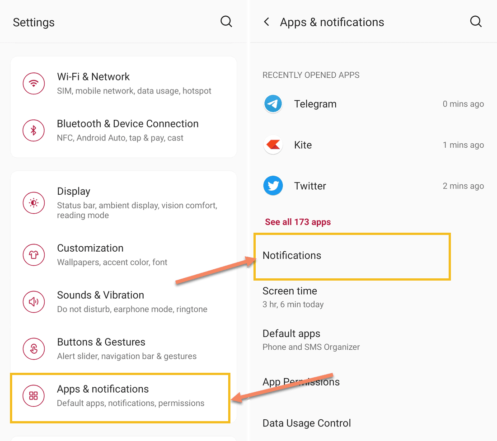Open Customization settings entry
Image resolution: width=497 pixels, height=441 pixels.
click(x=124, y=255)
